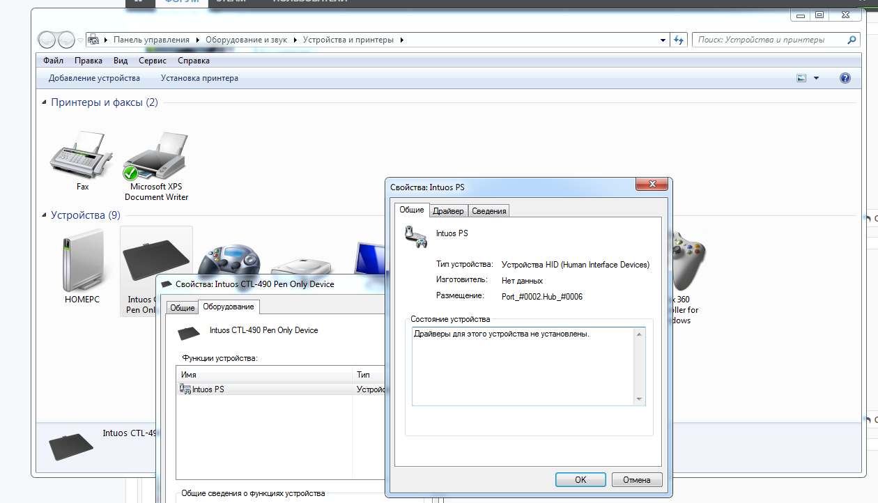878x503 pixels.
Task: Click Установка принтера toolbar button
Action: click(x=199, y=78)
